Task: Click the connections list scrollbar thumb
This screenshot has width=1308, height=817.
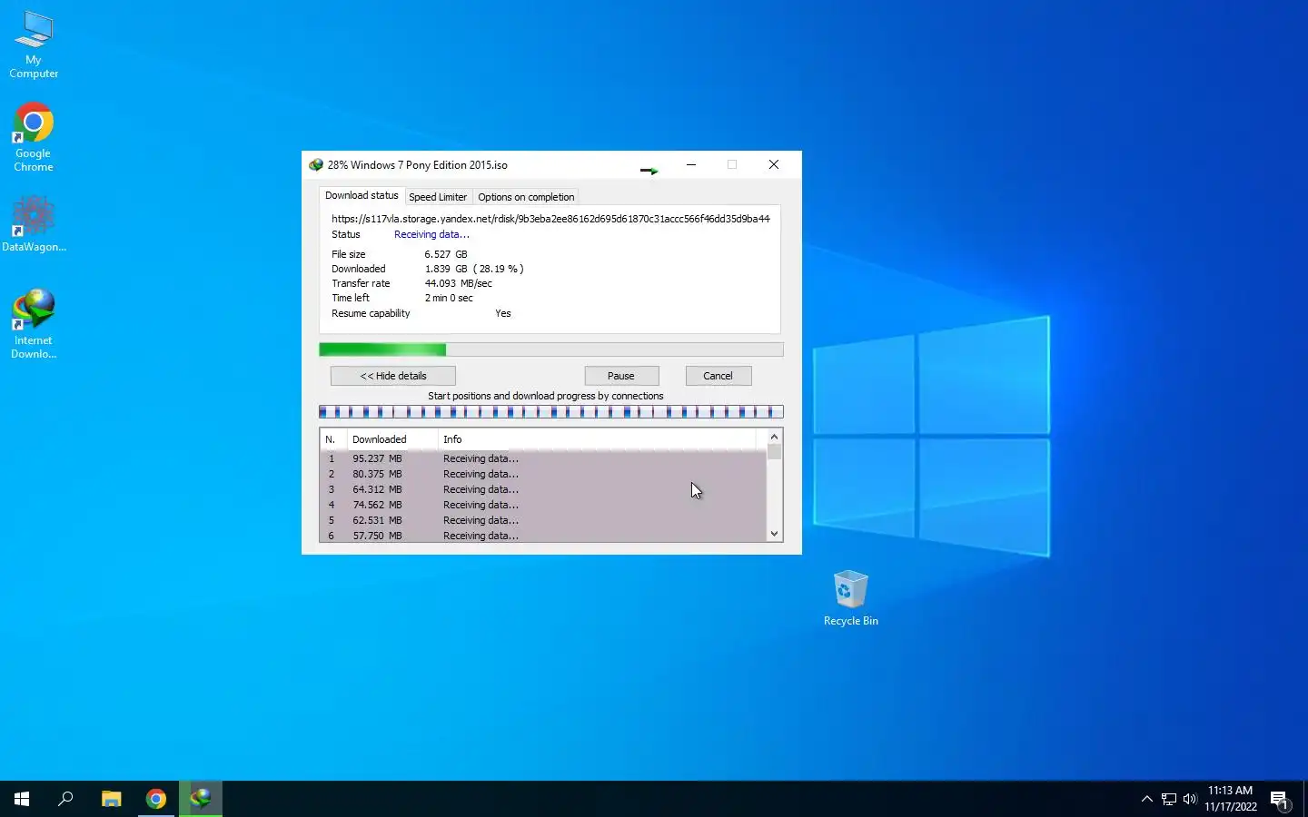Action: point(775,452)
